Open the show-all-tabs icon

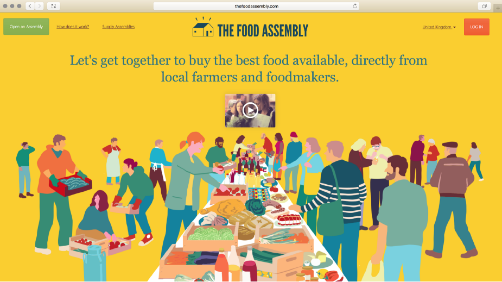click(x=484, y=6)
